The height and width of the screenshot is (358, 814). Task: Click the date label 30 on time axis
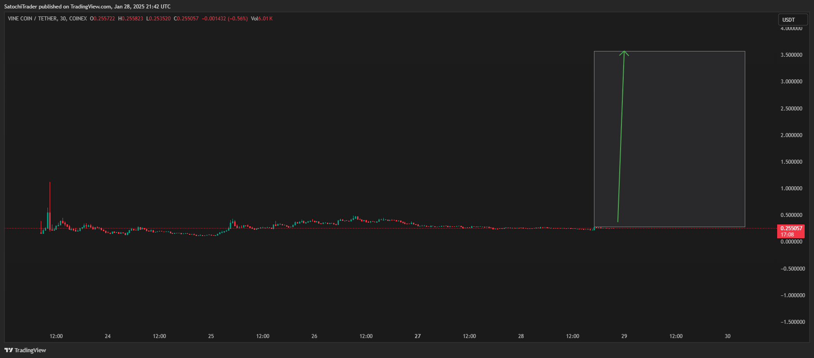[728, 336]
